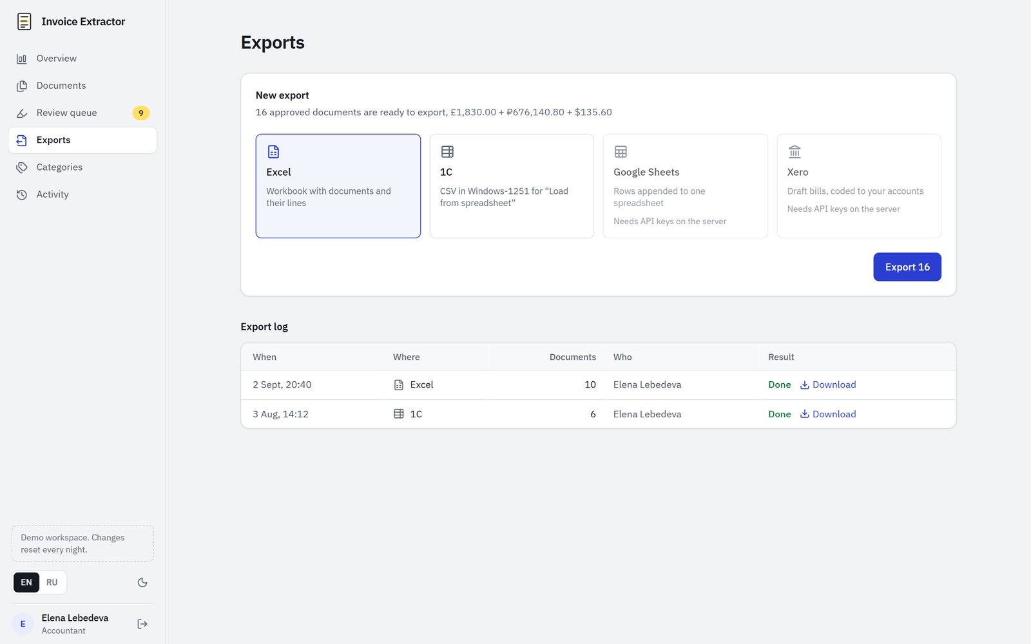
Task: Click the Done status in the 2 Sept row
Action: [x=780, y=385]
